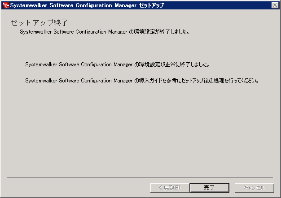Click the 環境設定が終了しました text under the heading

[x=162, y=32]
